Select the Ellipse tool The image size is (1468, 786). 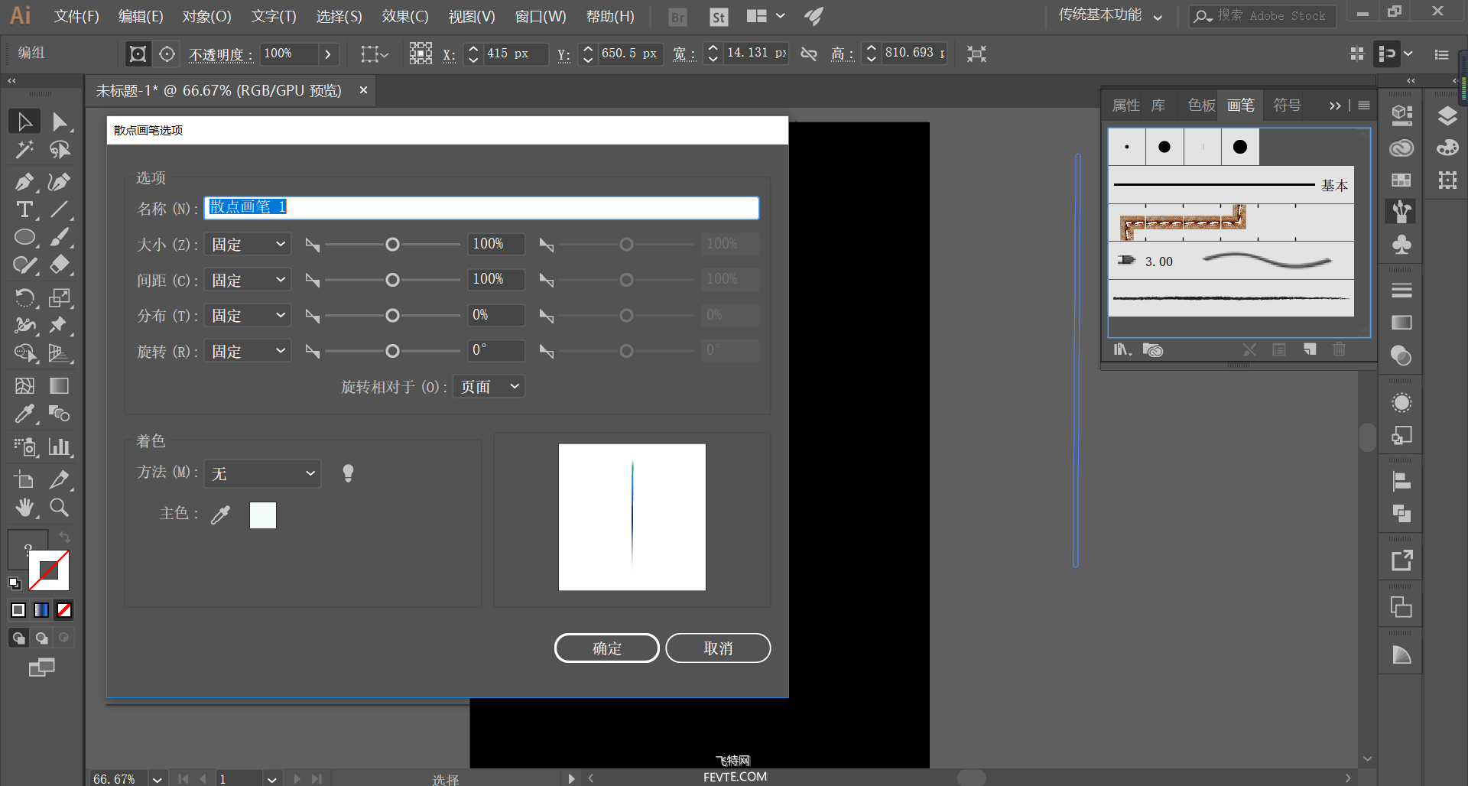[24, 237]
